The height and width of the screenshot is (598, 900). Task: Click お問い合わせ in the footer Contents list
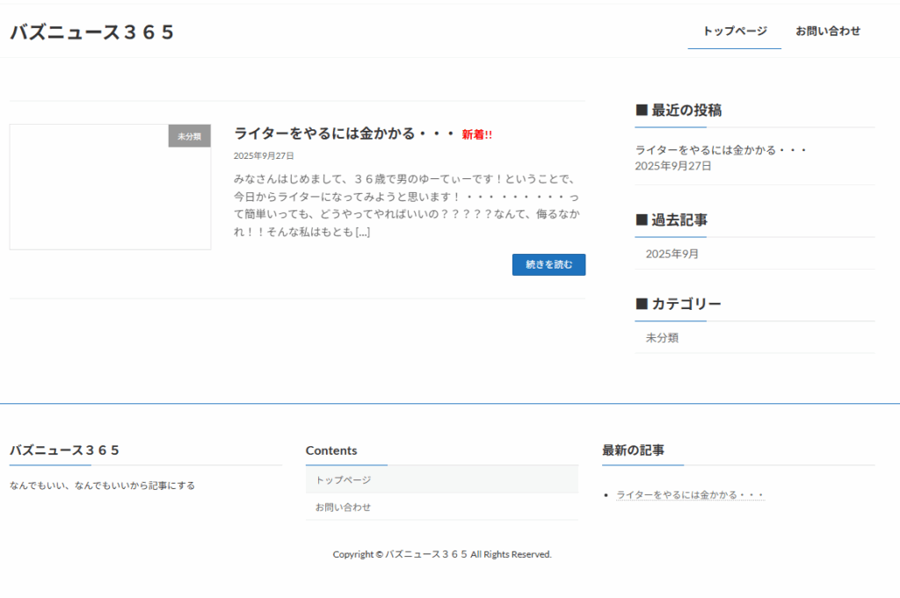pos(344,508)
